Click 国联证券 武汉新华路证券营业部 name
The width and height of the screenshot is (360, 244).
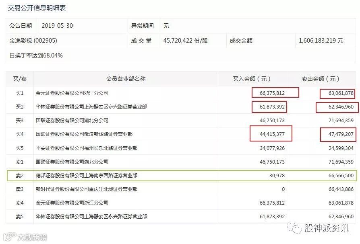84,134
